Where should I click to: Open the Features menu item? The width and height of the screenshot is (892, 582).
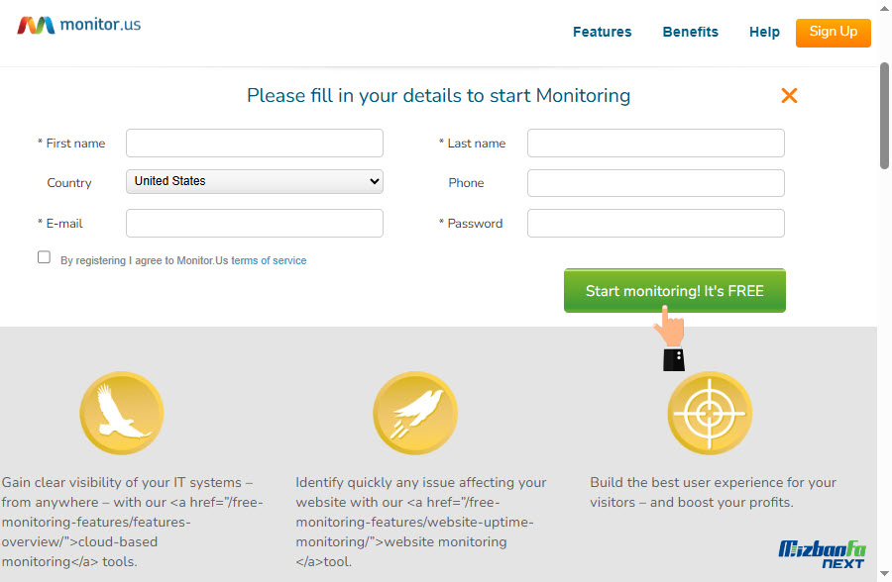(602, 32)
